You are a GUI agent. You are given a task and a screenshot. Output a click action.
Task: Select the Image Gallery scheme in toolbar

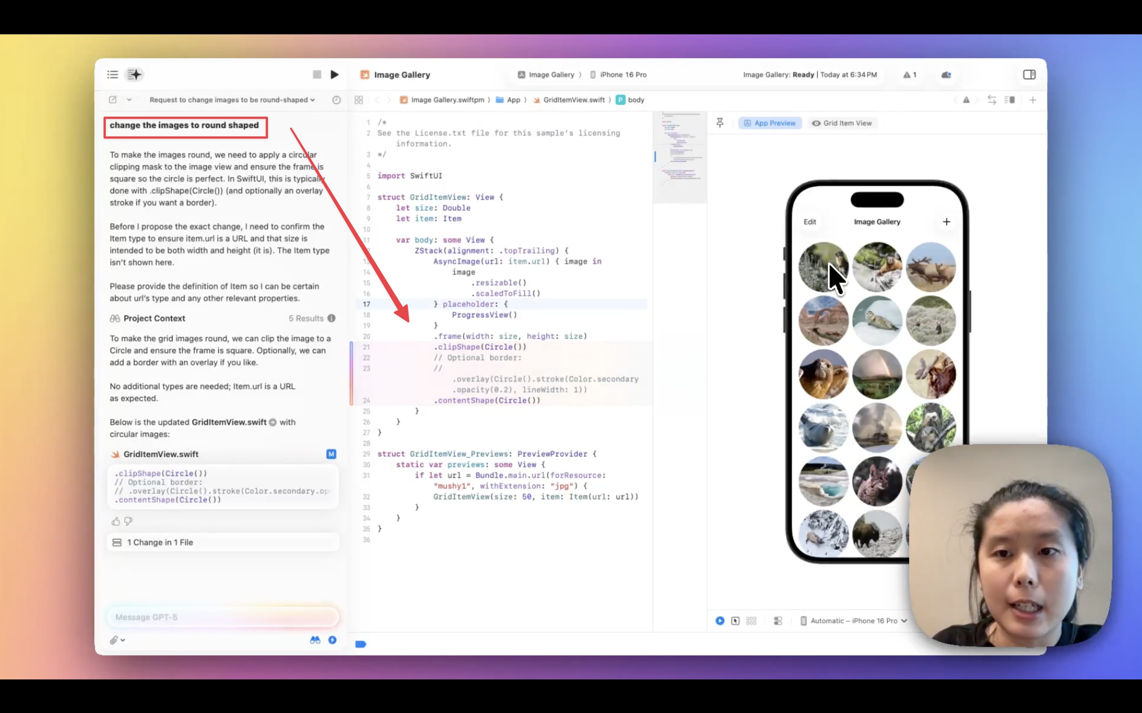pyautogui.click(x=546, y=75)
